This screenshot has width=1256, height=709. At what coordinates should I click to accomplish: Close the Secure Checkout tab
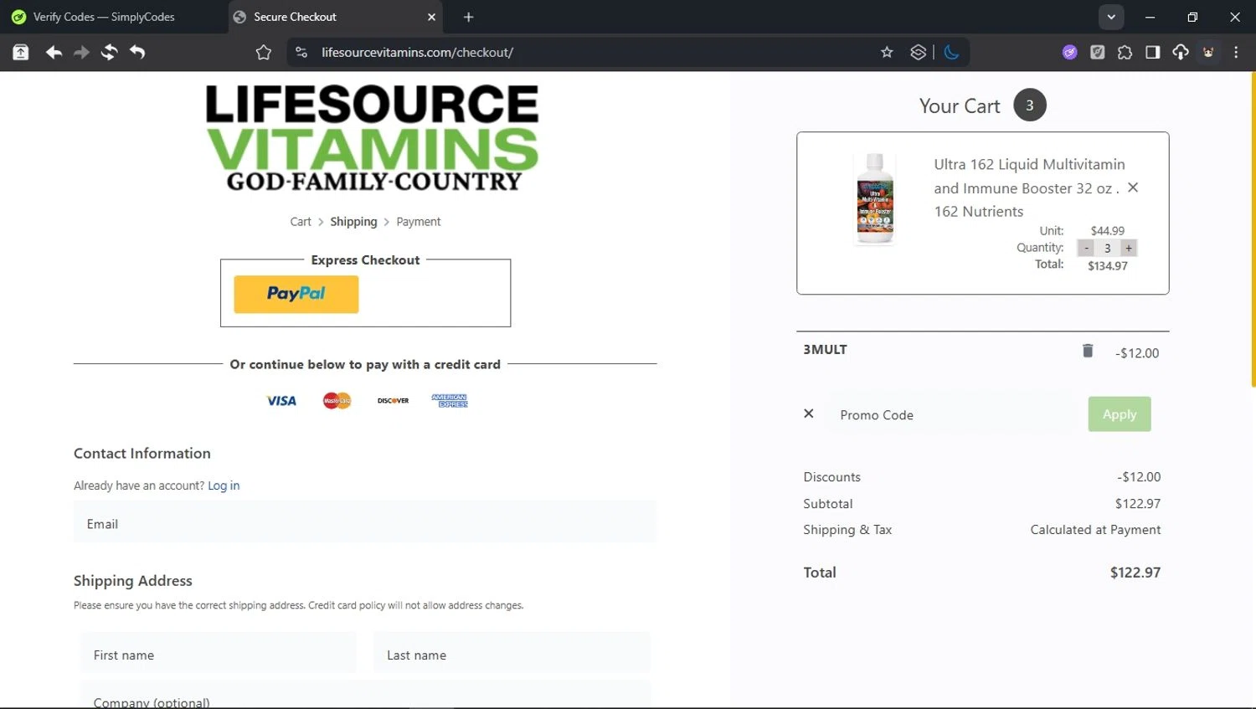click(431, 17)
